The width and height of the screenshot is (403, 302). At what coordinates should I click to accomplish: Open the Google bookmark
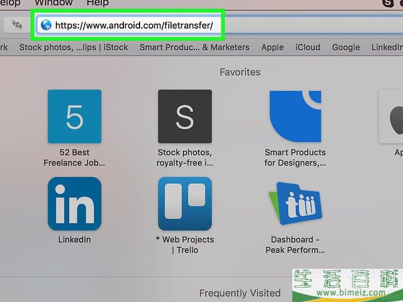point(346,47)
